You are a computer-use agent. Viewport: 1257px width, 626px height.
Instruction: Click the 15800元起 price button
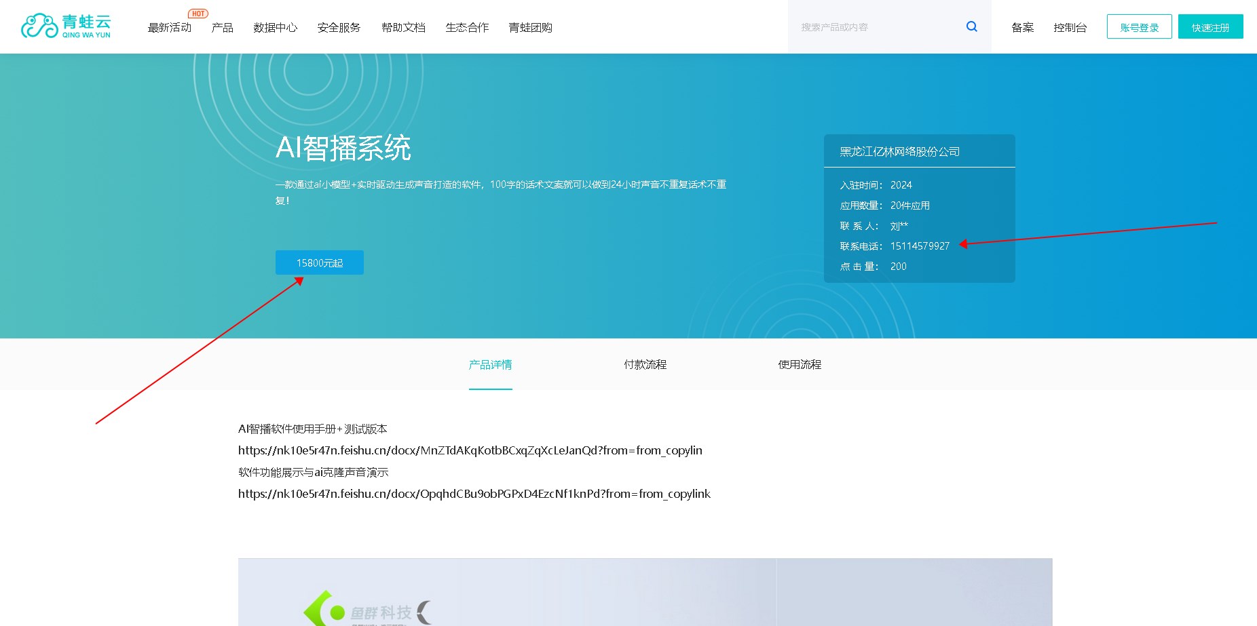click(320, 262)
